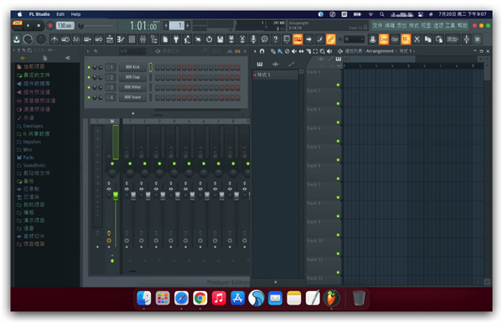The height and width of the screenshot is (322, 503).
Task: Click the plug icon in the toolbar
Action: (x=176, y=39)
